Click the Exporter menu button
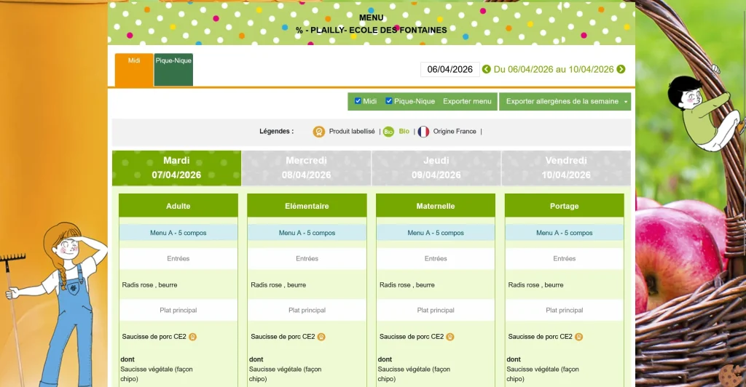 click(467, 102)
